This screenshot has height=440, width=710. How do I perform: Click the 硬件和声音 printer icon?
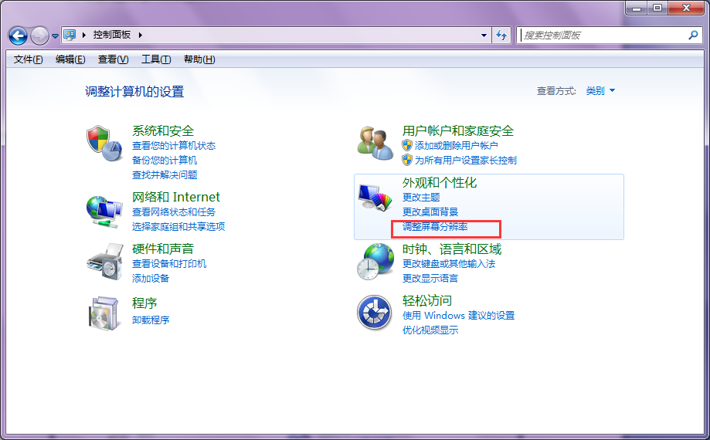point(106,262)
